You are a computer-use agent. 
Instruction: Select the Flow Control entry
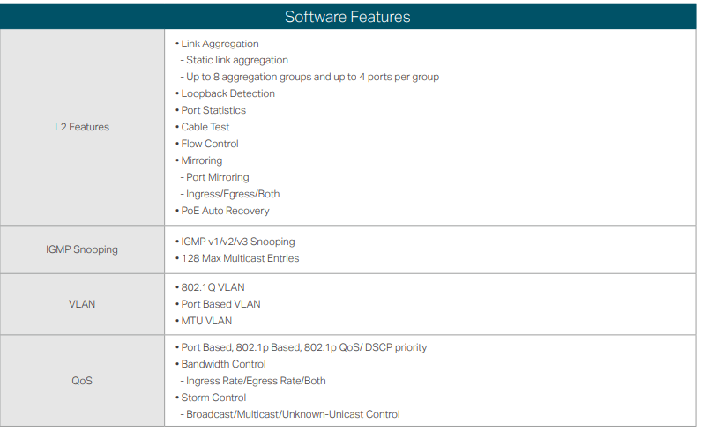[x=210, y=144]
